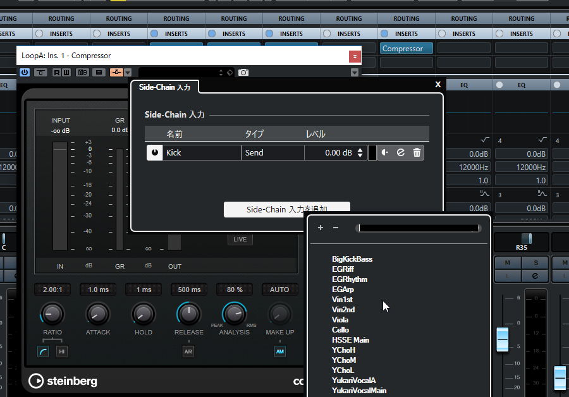Adjust the Kick level stepper arrows
The image size is (569, 397).
(x=360, y=153)
